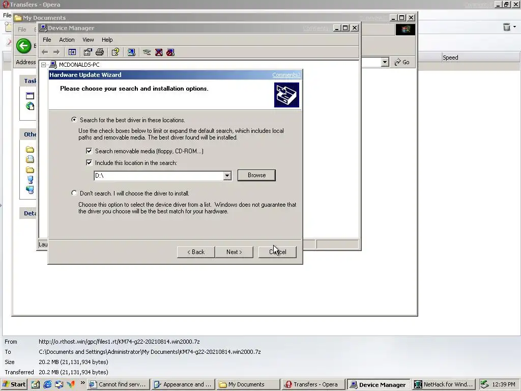Open the Address bar dropdown in My Documents
Image resolution: width=521 pixels, height=391 pixels.
[x=385, y=62]
